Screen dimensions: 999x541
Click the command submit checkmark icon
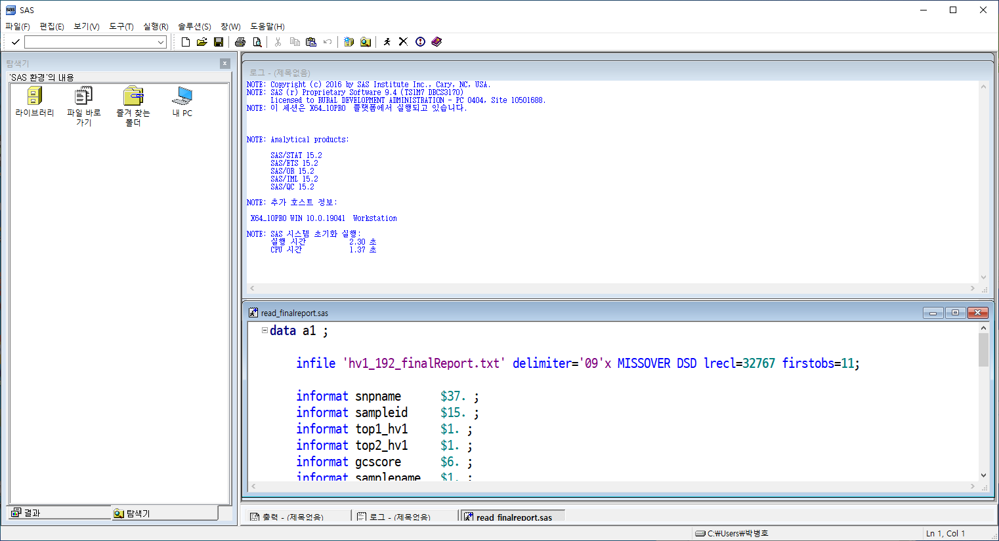tap(15, 42)
